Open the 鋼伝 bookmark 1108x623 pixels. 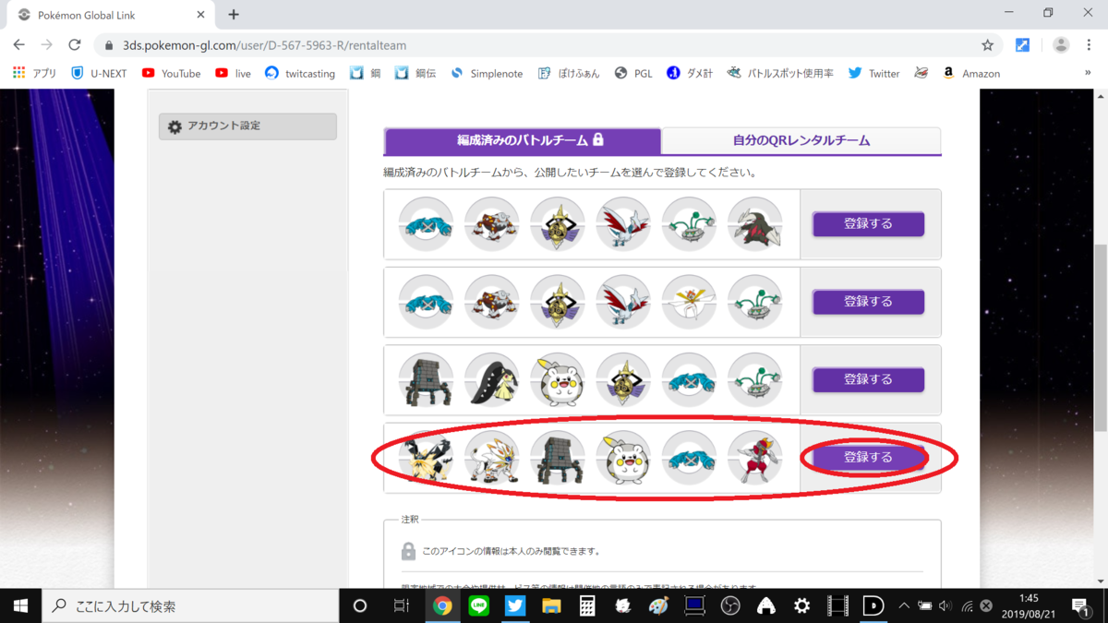[415, 73]
